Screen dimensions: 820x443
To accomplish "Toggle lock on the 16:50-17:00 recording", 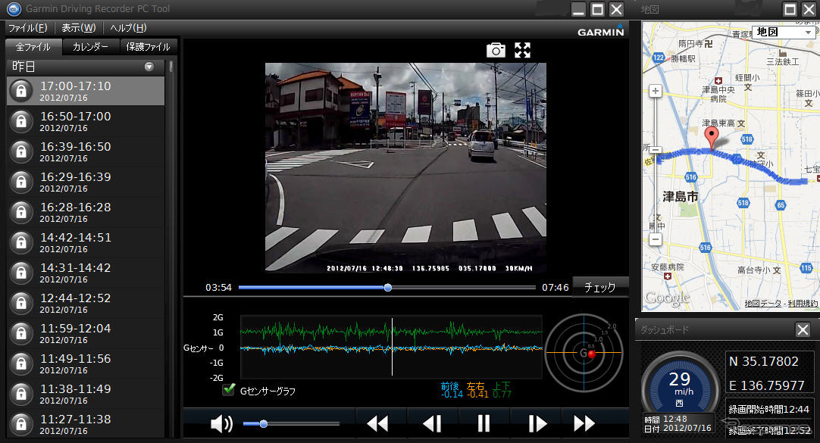I will click(x=21, y=121).
